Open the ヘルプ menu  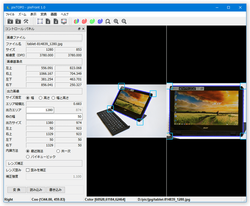click(65, 14)
